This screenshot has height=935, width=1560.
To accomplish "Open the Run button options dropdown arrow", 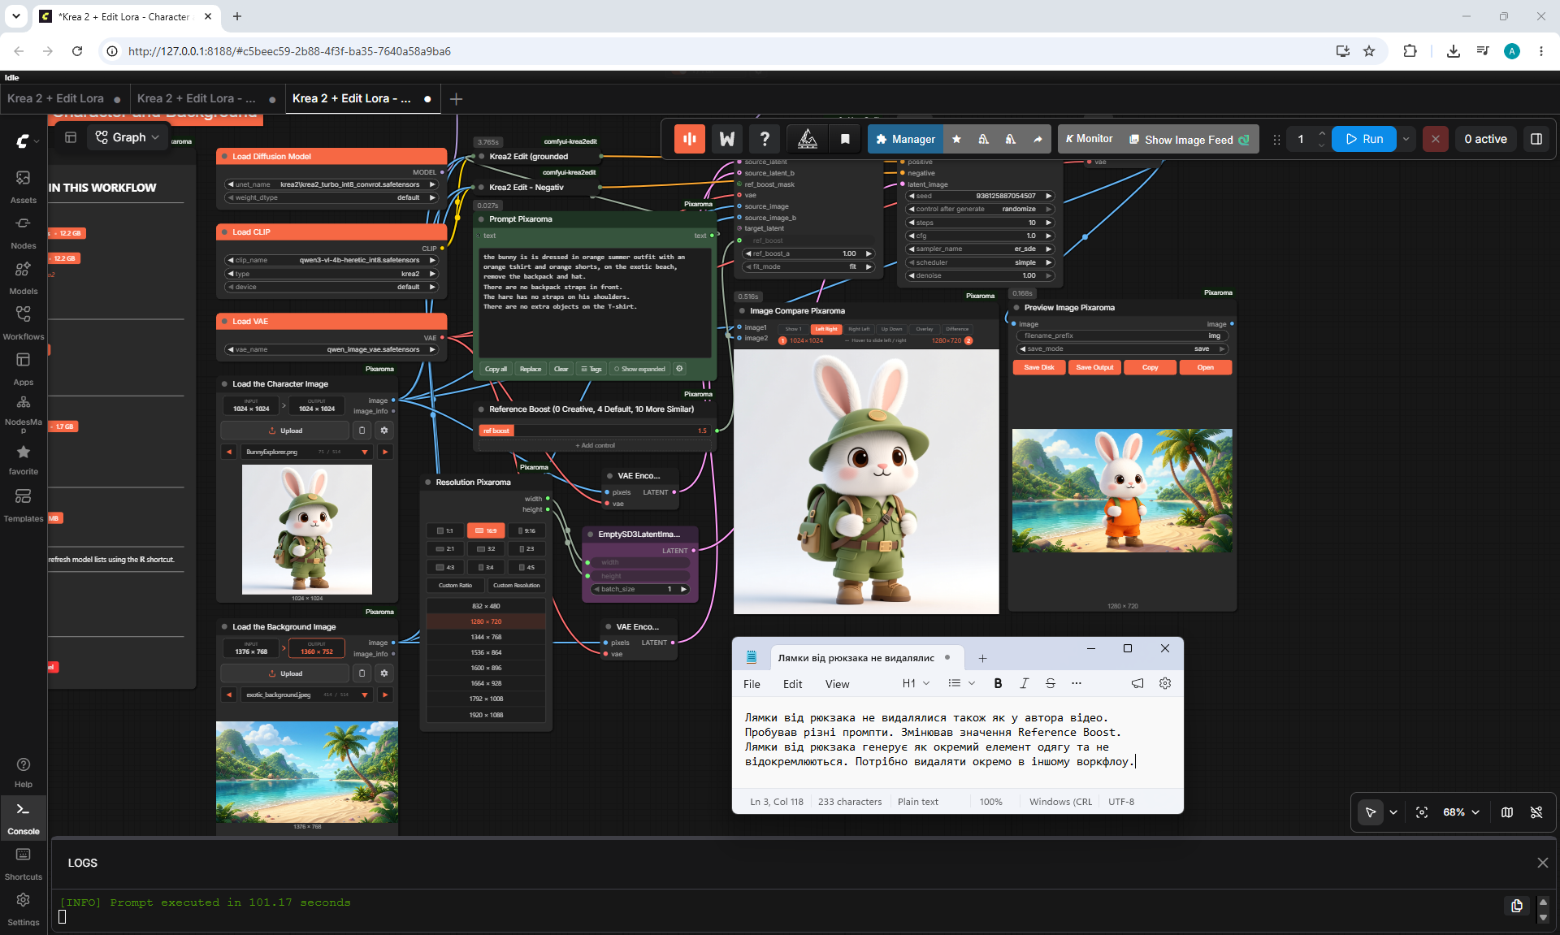I will [x=1406, y=139].
